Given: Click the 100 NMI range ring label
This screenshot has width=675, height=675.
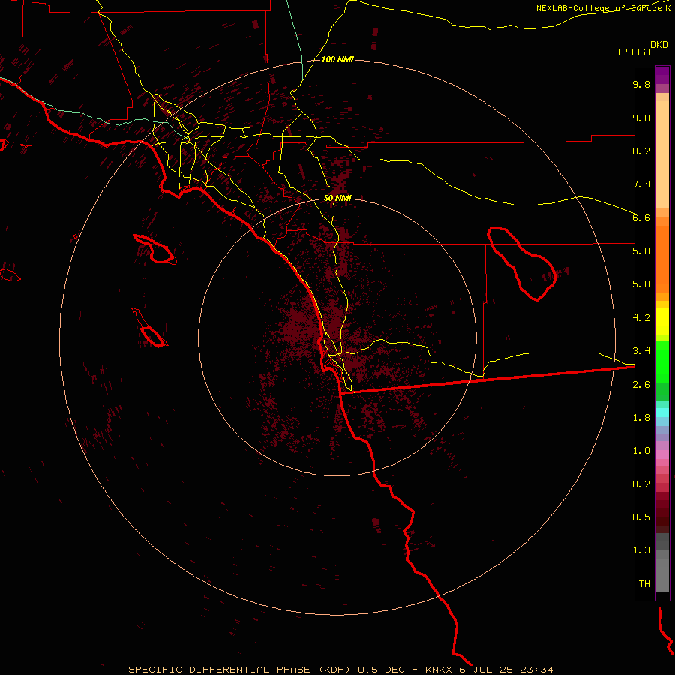Looking at the screenshot, I should coord(337,59).
